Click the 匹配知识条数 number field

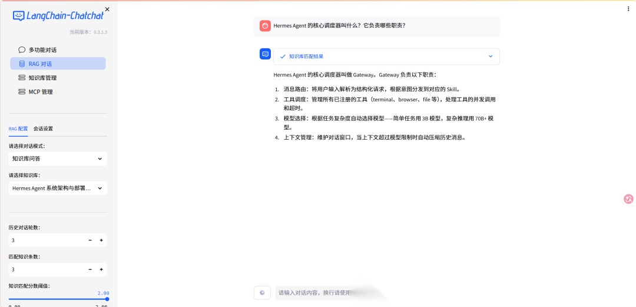(x=47, y=270)
